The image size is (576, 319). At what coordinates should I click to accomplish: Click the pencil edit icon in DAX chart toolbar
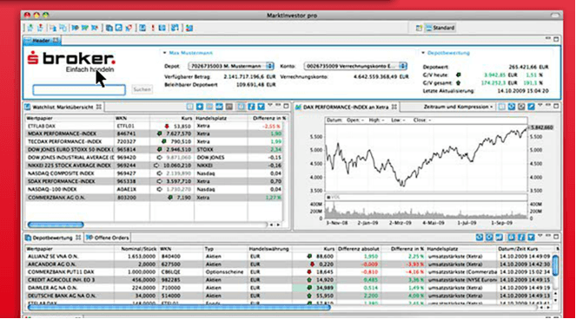click(531, 107)
